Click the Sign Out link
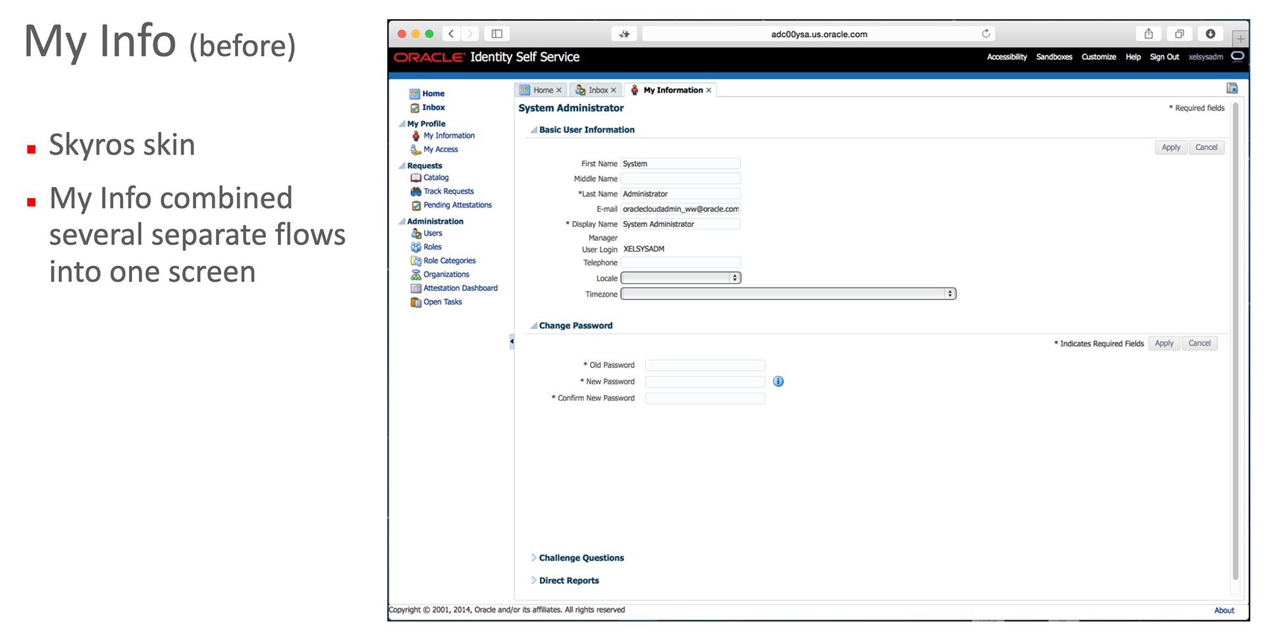The image size is (1264, 632). coord(1164,57)
